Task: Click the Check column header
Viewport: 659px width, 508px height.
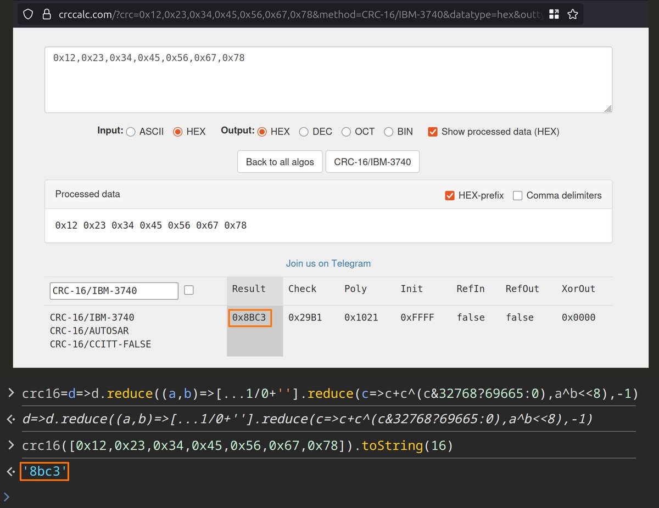Action: coord(303,289)
